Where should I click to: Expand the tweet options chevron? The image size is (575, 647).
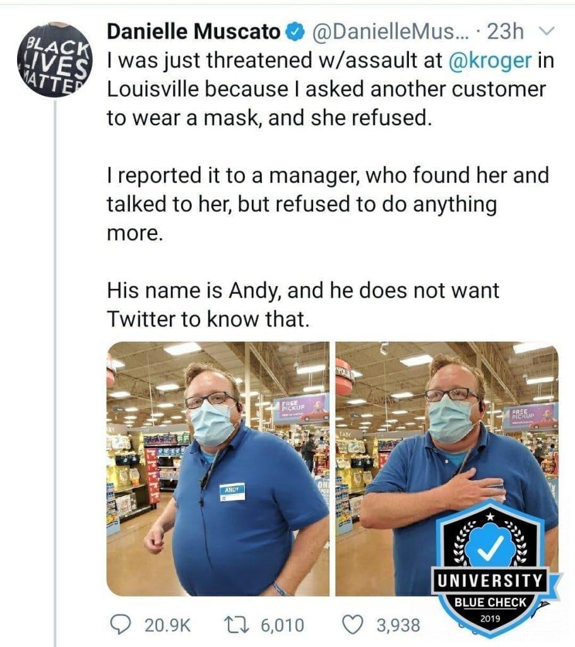click(547, 31)
